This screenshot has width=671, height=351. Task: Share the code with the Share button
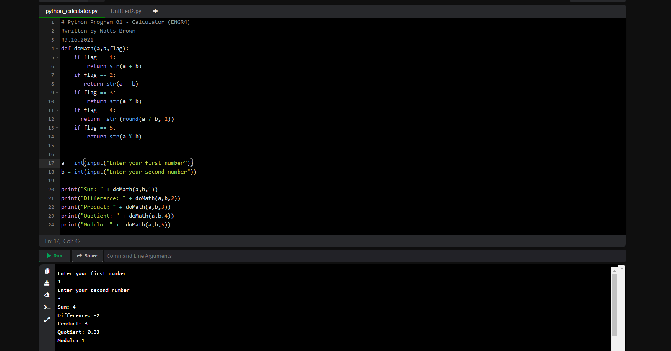point(87,256)
